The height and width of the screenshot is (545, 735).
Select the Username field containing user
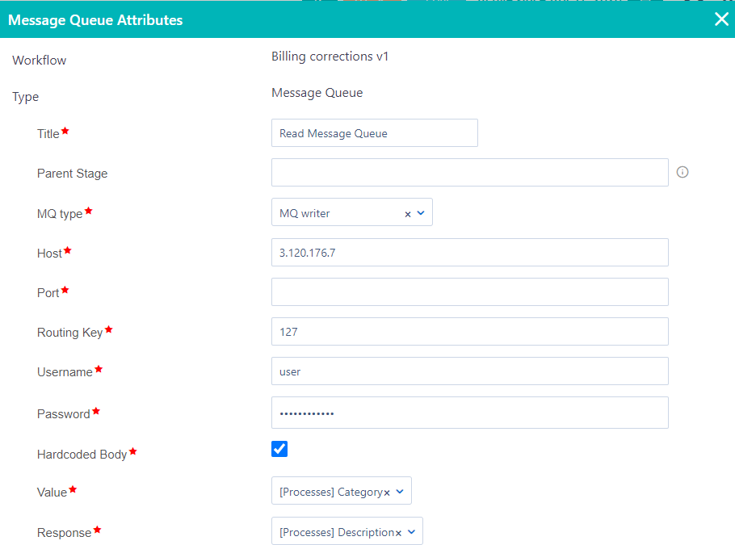coord(469,371)
